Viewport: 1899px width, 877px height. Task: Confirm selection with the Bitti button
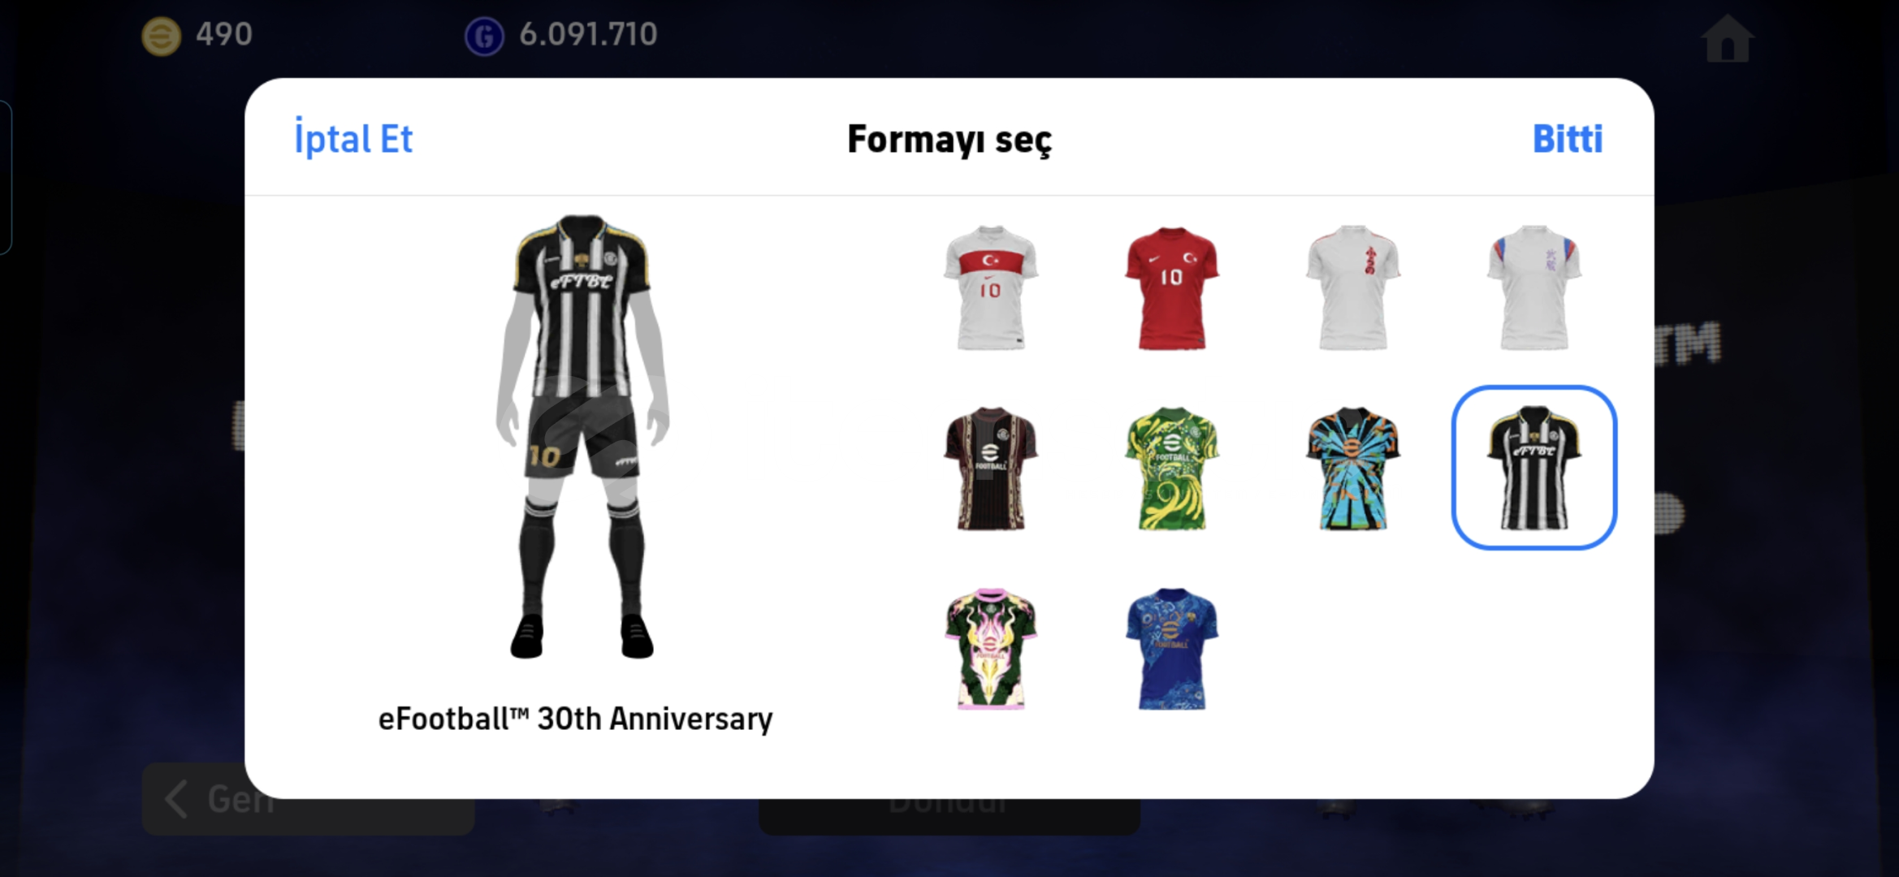[x=1567, y=139]
